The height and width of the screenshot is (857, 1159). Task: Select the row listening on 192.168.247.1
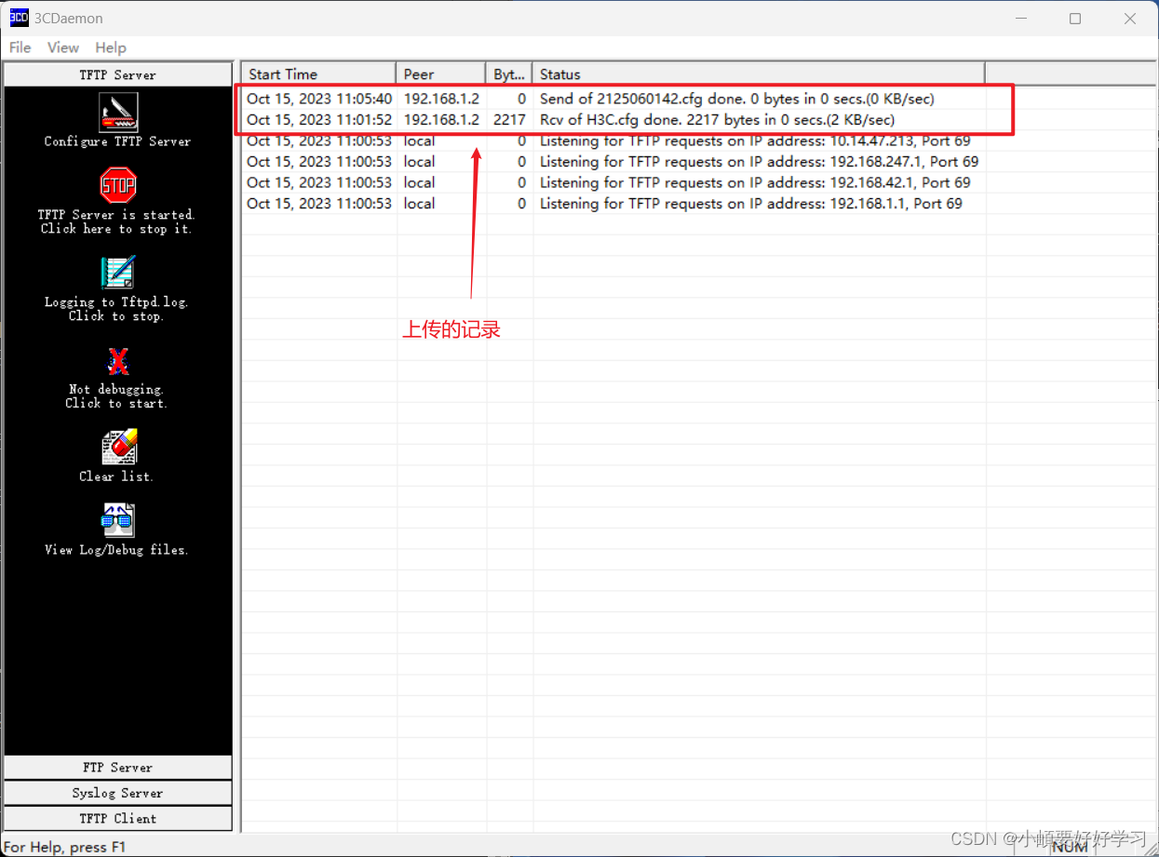point(614,162)
